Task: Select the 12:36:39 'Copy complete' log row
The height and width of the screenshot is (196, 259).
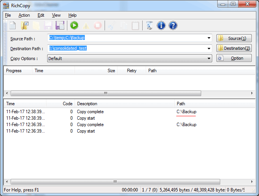Action: coord(129,125)
